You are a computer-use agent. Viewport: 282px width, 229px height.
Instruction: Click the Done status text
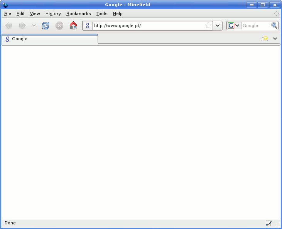tap(10, 223)
